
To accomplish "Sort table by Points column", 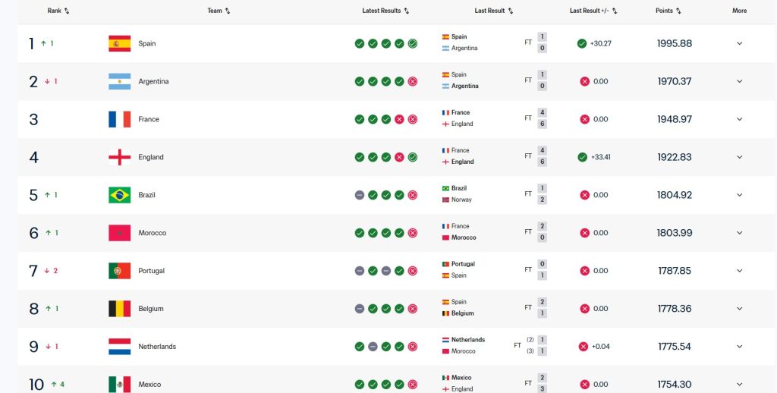I will [x=668, y=11].
